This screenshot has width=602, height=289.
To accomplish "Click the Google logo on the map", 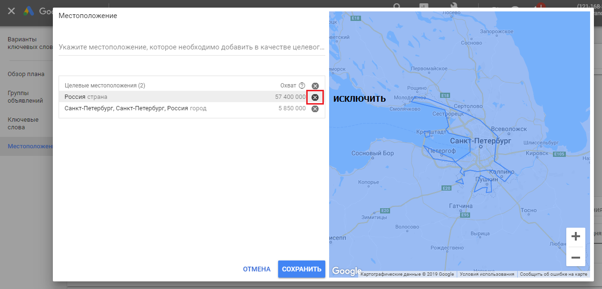I will tap(347, 271).
